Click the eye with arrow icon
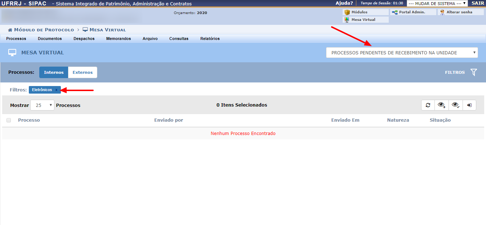 click(x=441, y=105)
